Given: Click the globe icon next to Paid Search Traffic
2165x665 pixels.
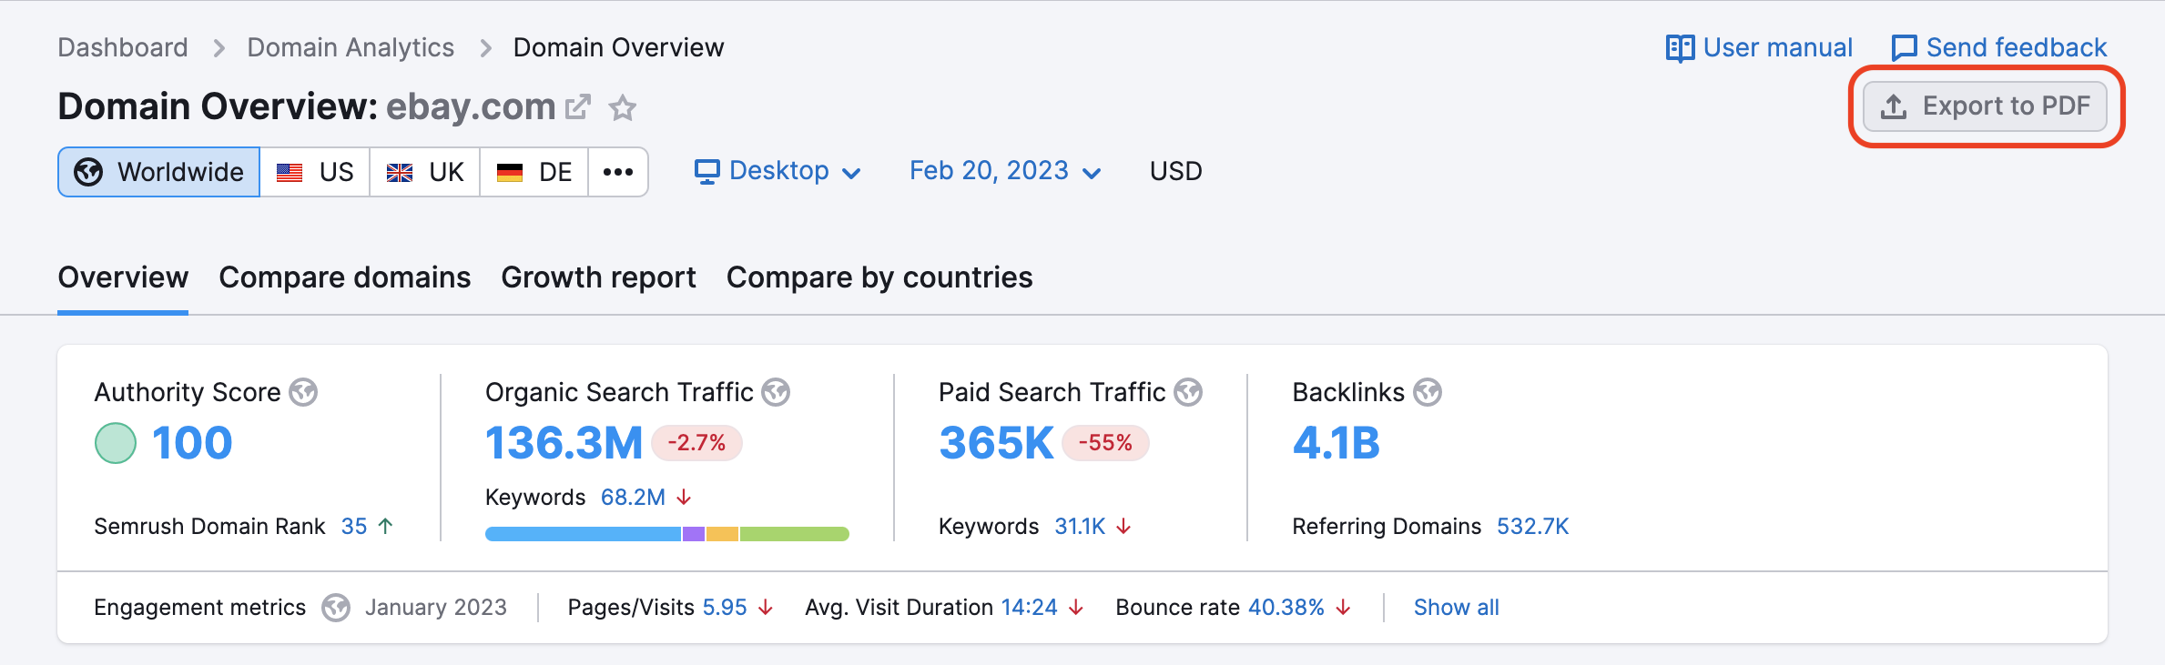Looking at the screenshot, I should pyautogui.click(x=1188, y=392).
